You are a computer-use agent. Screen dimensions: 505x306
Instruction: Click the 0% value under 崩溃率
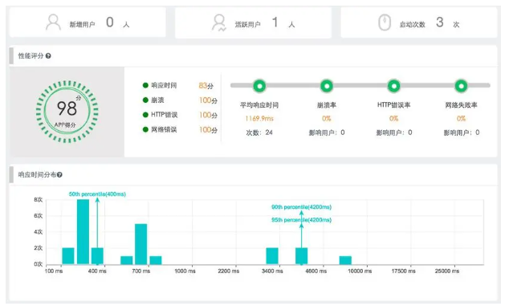tap(327, 119)
